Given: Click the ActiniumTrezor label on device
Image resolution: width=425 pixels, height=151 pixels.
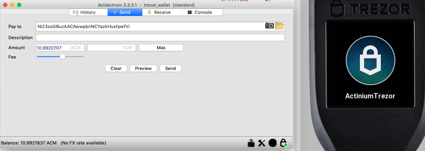Looking at the screenshot, I should (x=370, y=96).
